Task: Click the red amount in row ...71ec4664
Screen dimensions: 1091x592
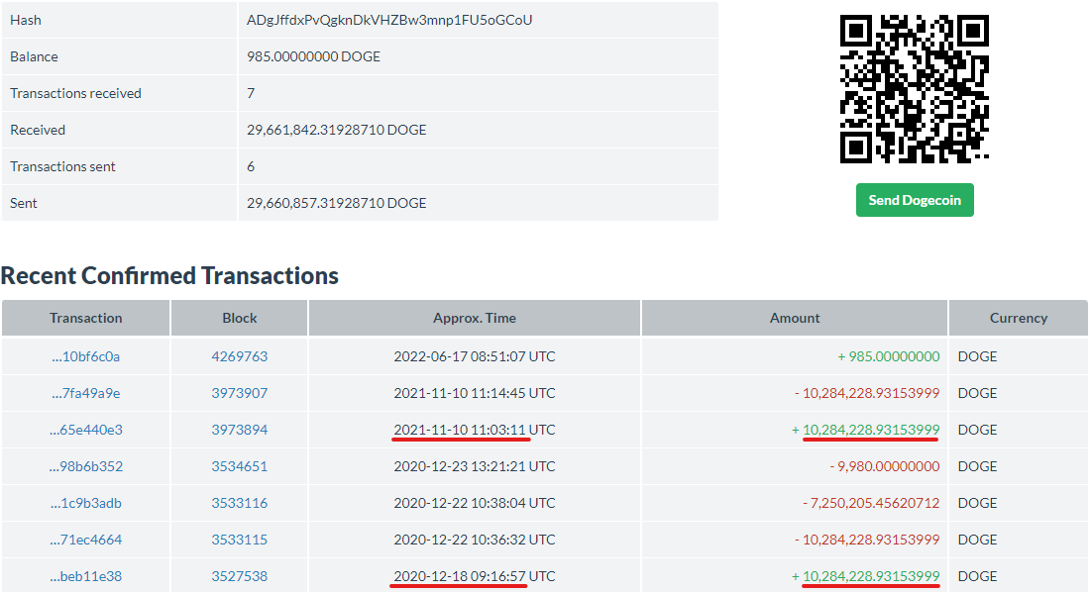Action: [867, 540]
